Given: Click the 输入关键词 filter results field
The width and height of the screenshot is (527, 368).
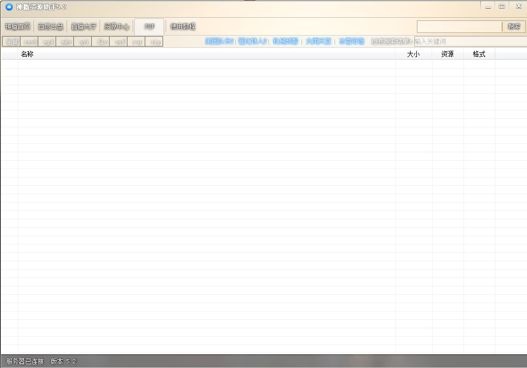Looking at the screenshot, I should click(x=469, y=41).
